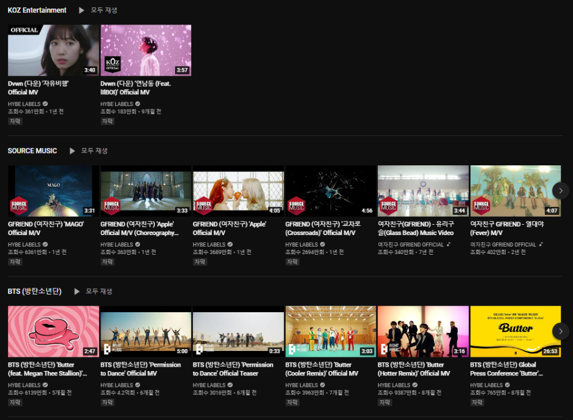Image resolution: width=573 pixels, height=420 pixels.
Task: Show more BTS videos with right arrow
Action: point(561,331)
